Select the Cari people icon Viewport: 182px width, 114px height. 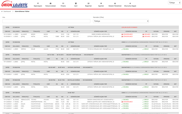click(x=76, y=3)
